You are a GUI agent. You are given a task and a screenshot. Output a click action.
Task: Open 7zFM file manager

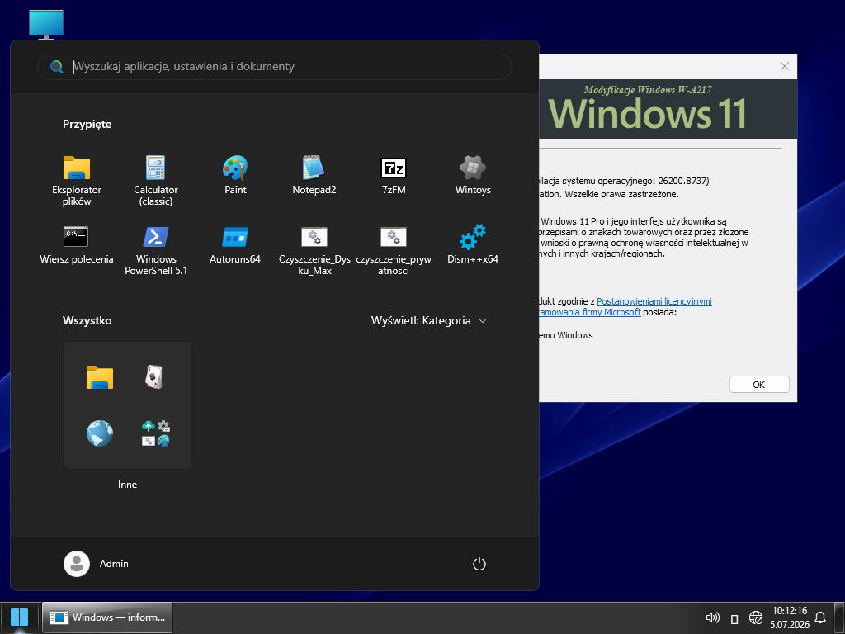394,176
